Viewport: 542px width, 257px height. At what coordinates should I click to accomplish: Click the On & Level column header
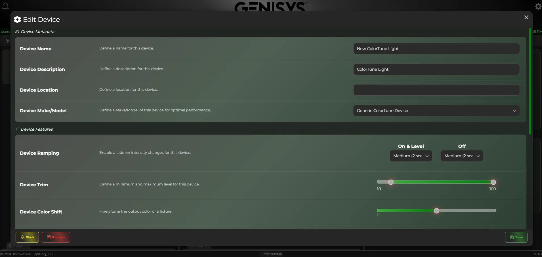tap(411, 146)
